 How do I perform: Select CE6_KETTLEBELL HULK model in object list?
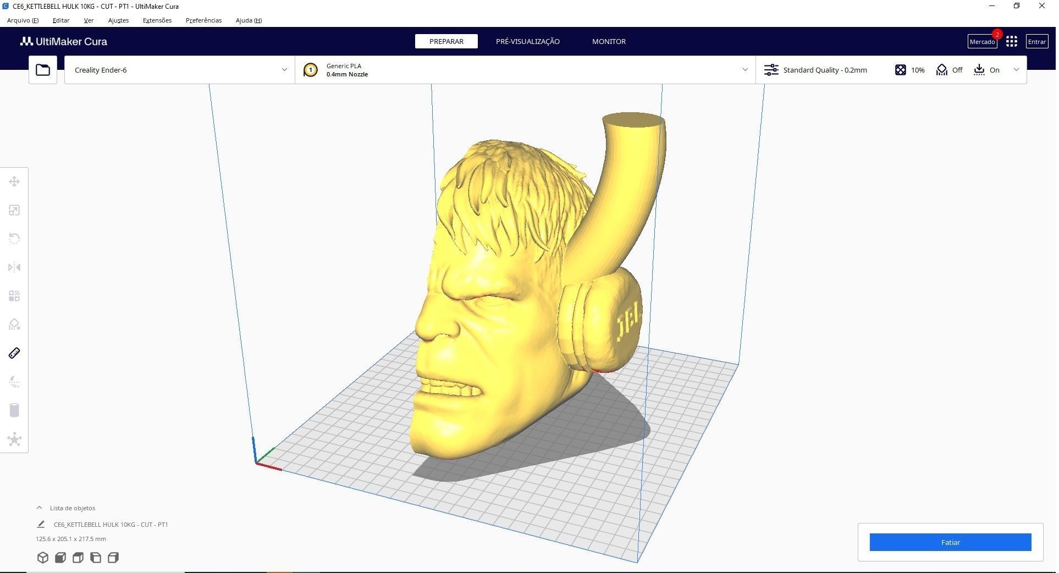(111, 525)
